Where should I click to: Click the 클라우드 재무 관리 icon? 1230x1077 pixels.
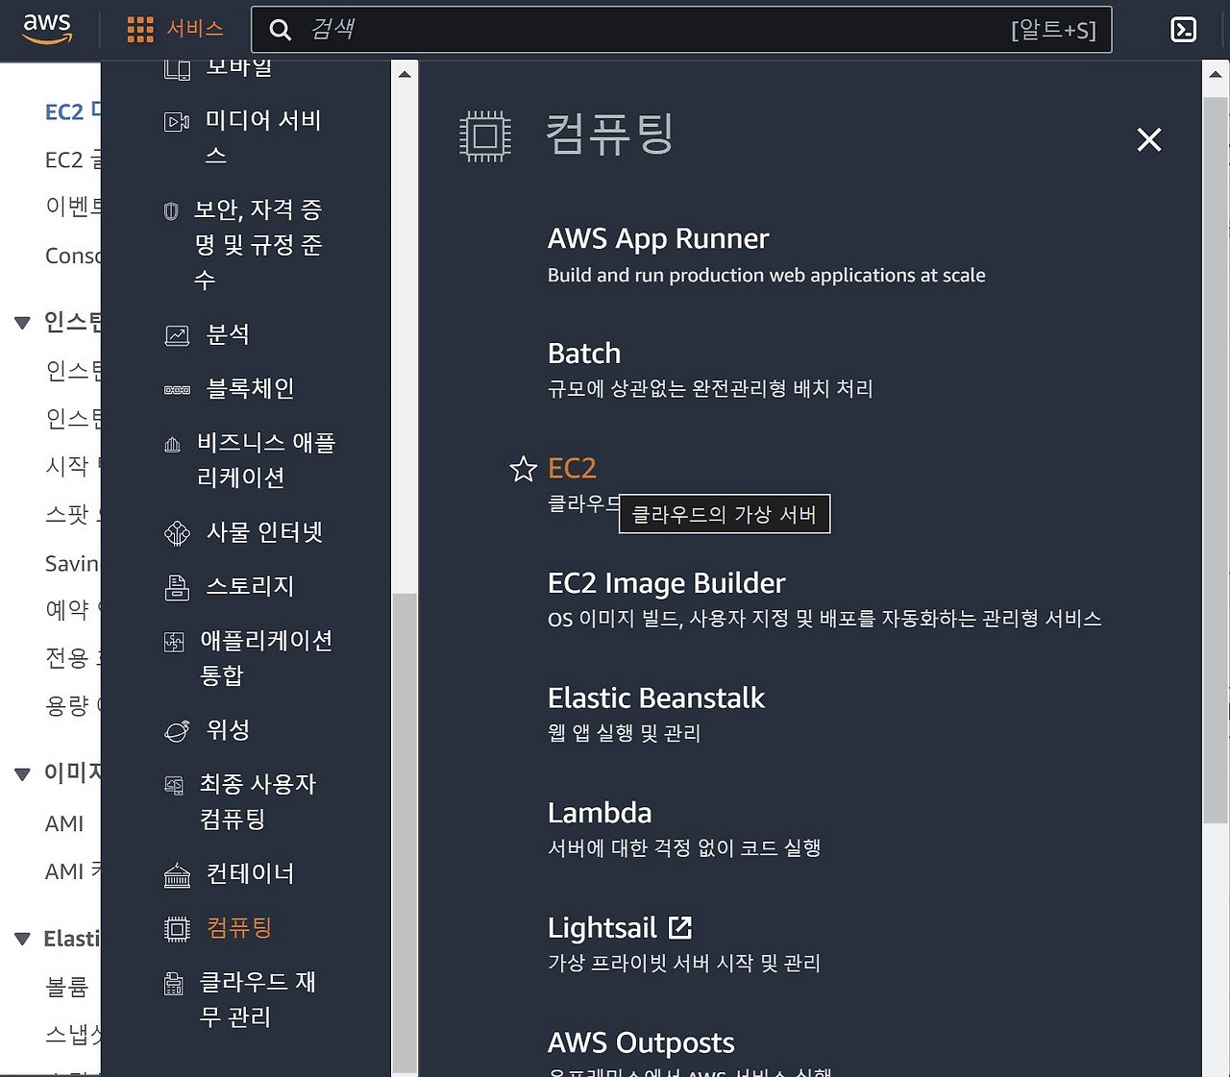(173, 983)
